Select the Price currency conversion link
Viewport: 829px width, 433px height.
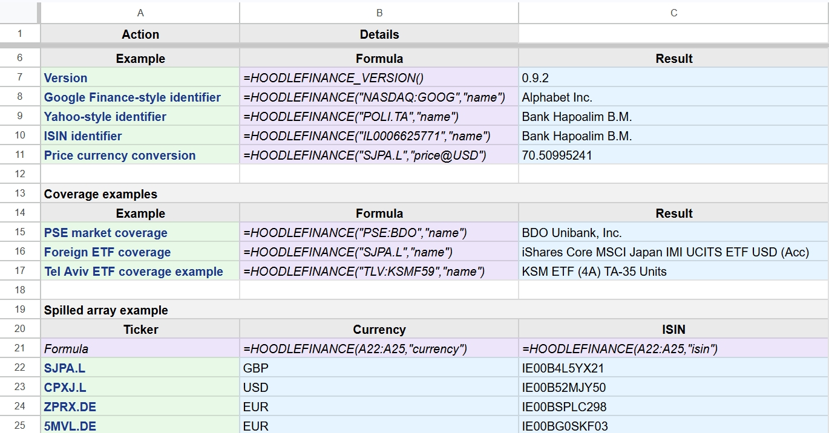point(119,155)
